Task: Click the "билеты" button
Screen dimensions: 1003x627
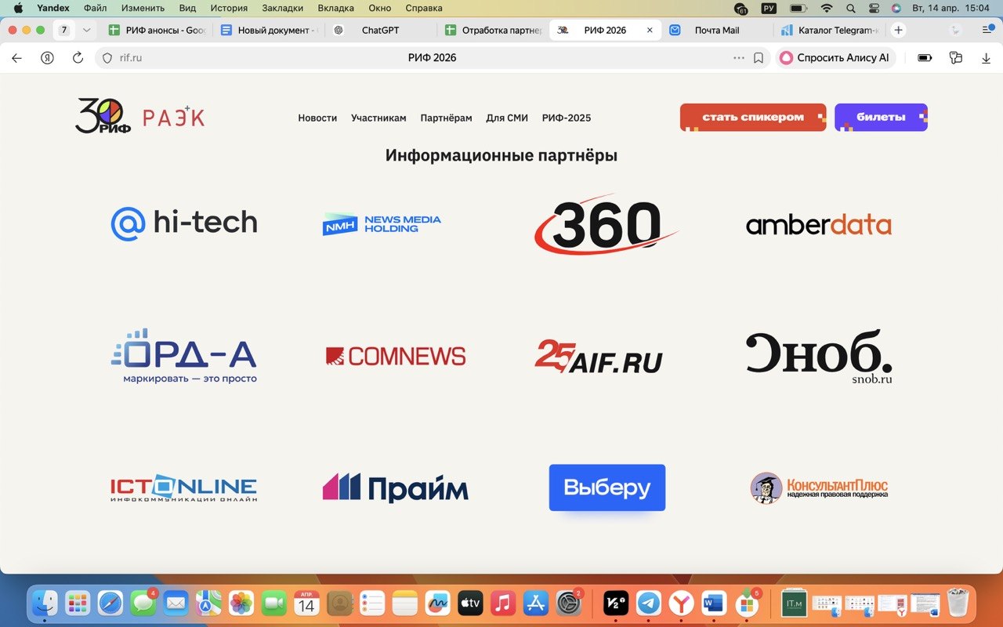Action: (x=880, y=118)
